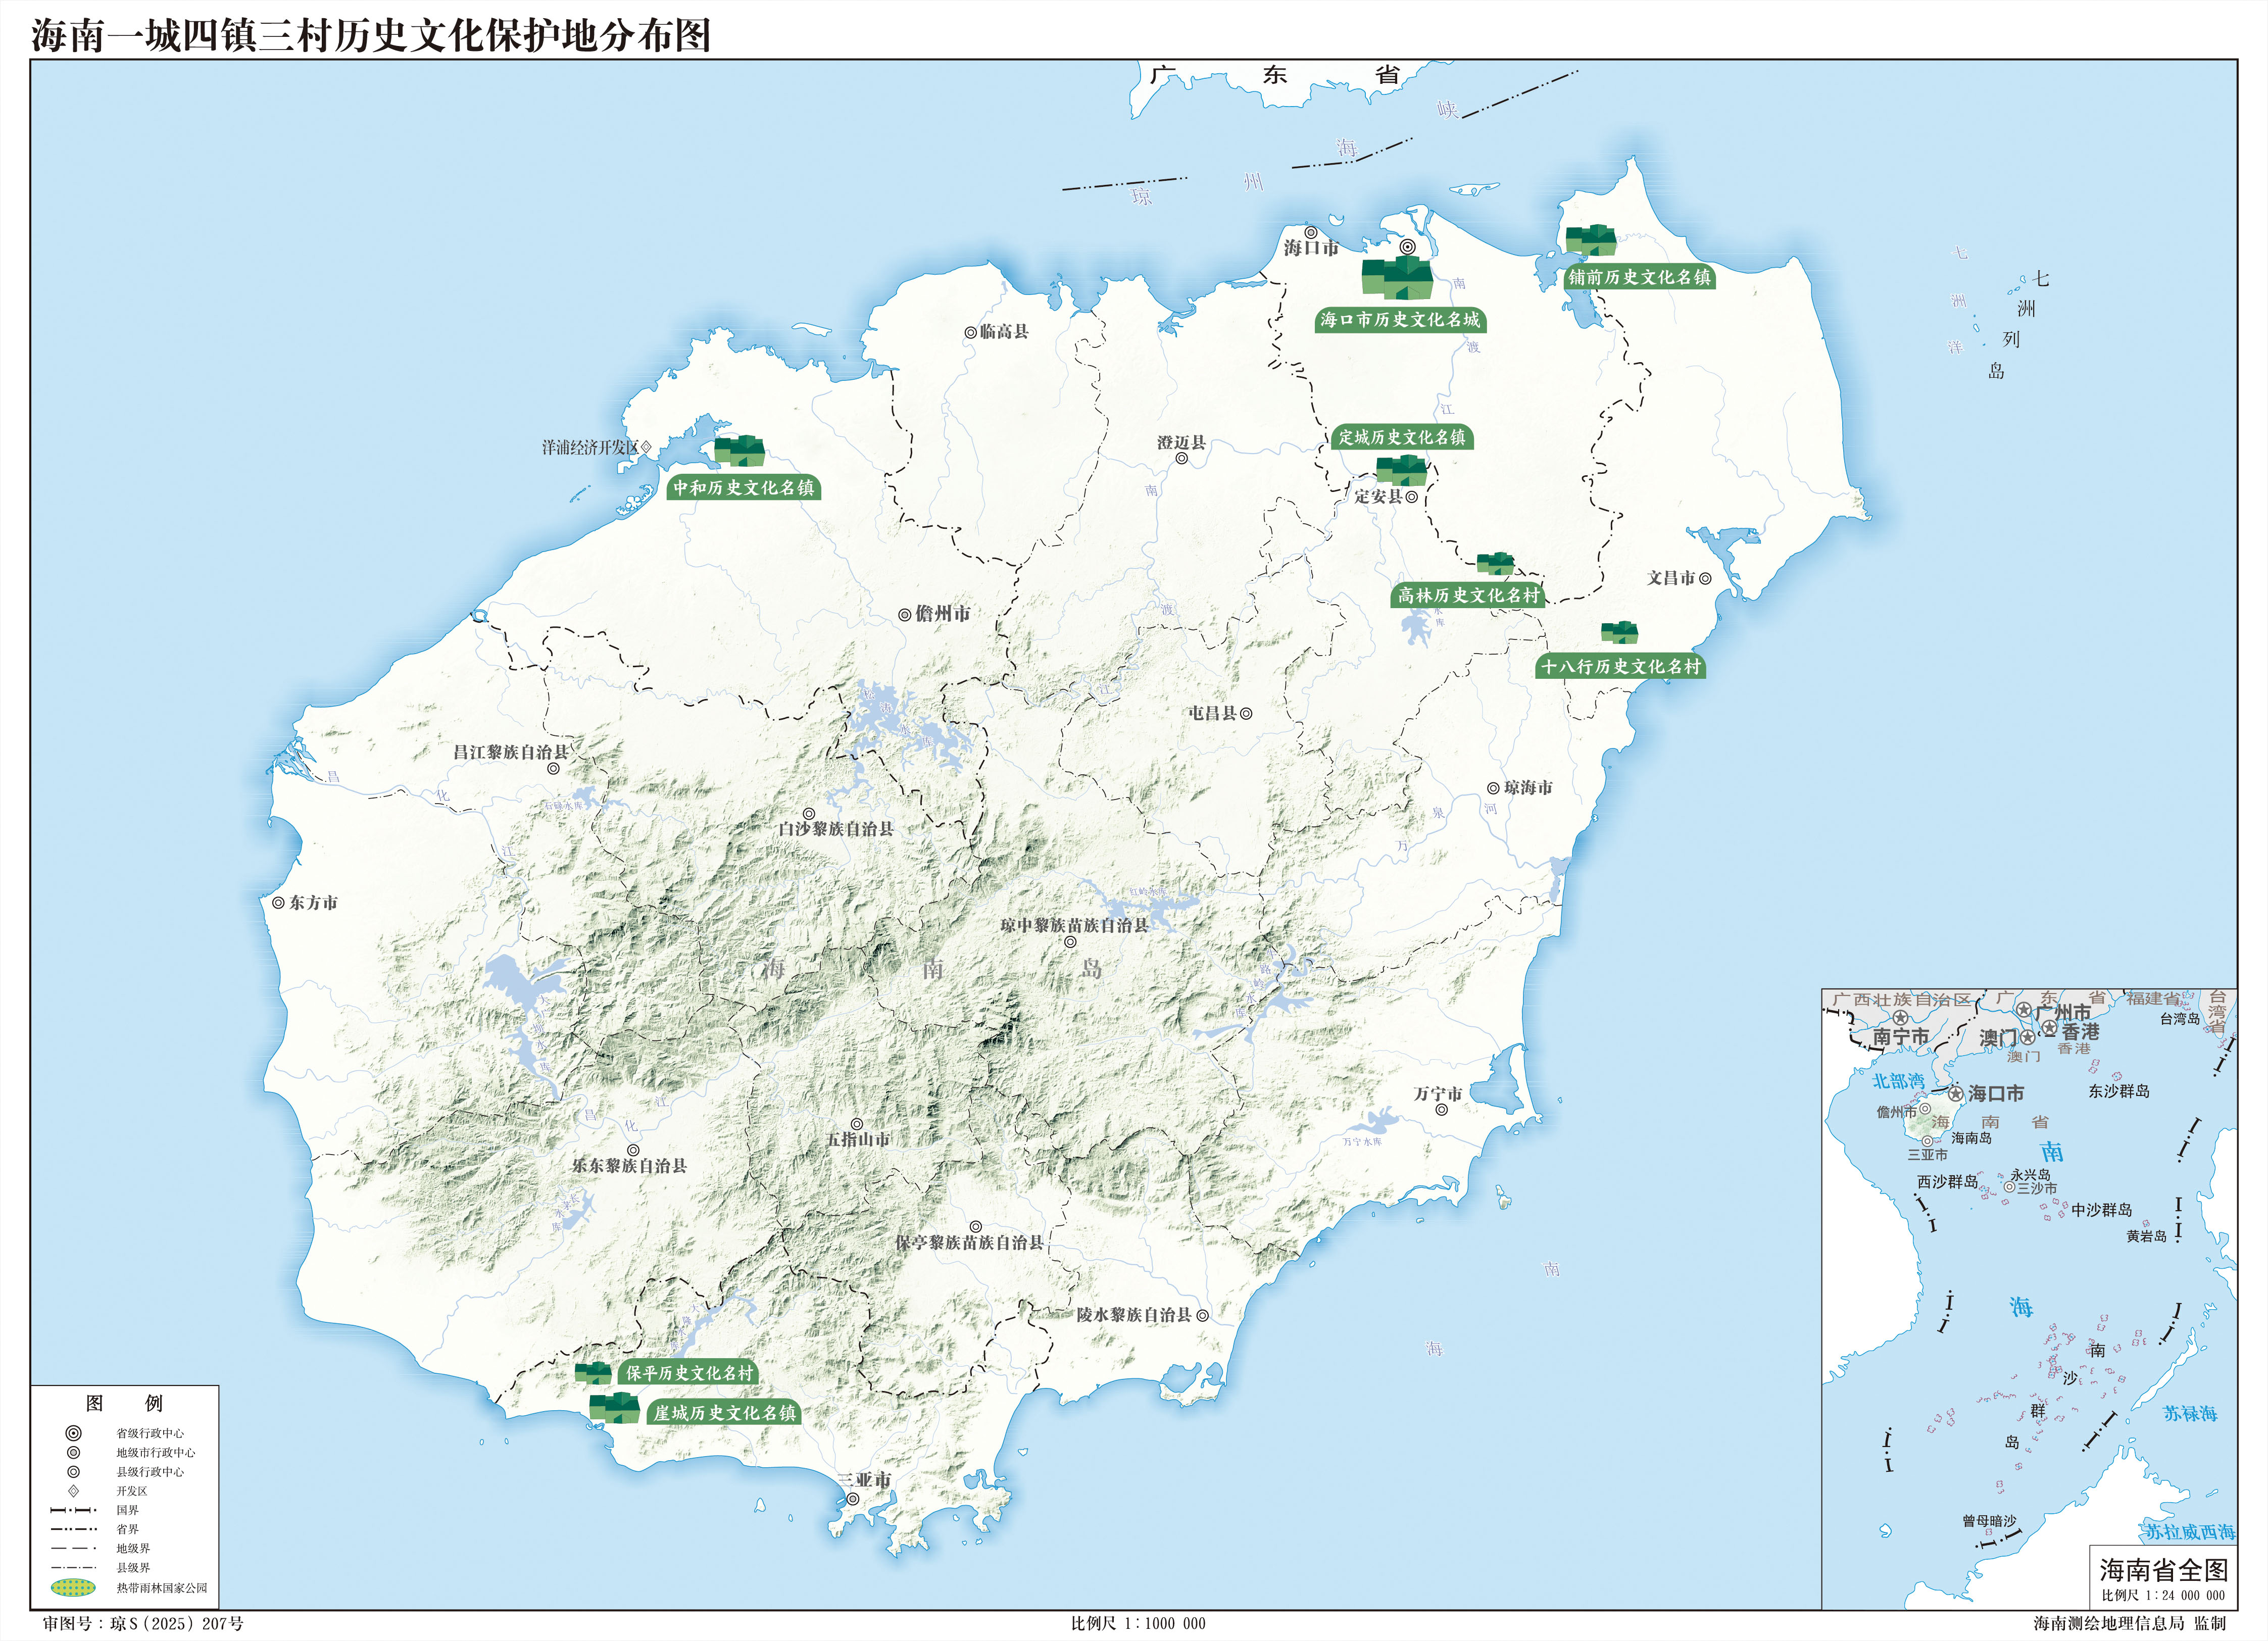This screenshot has width=2268, height=1641.
Task: Click the 东方市 city marker circle
Action: point(278,902)
